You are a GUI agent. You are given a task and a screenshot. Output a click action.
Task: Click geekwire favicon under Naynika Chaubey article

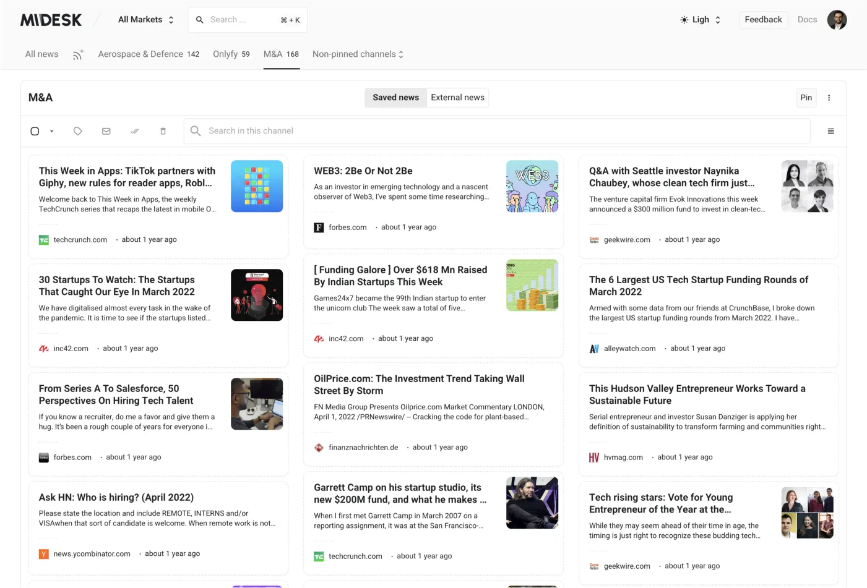coord(594,240)
